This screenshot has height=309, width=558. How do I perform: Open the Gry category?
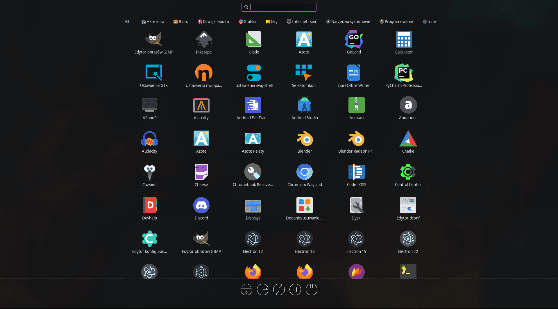click(x=271, y=22)
